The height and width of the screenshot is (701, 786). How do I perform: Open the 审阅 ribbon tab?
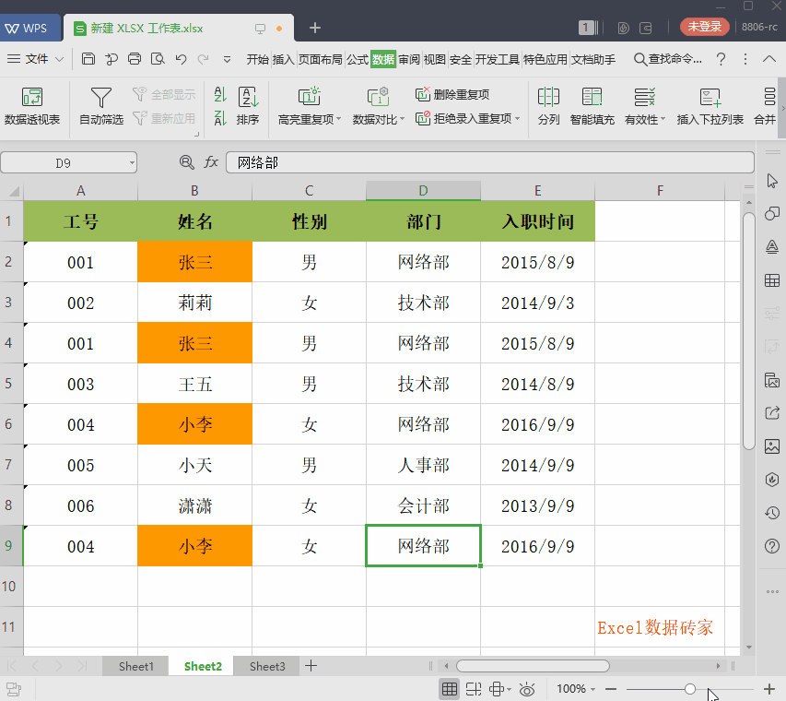(409, 59)
